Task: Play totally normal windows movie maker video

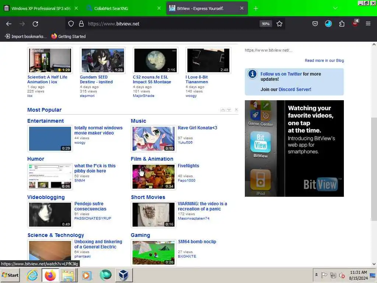Action: click(x=50, y=139)
